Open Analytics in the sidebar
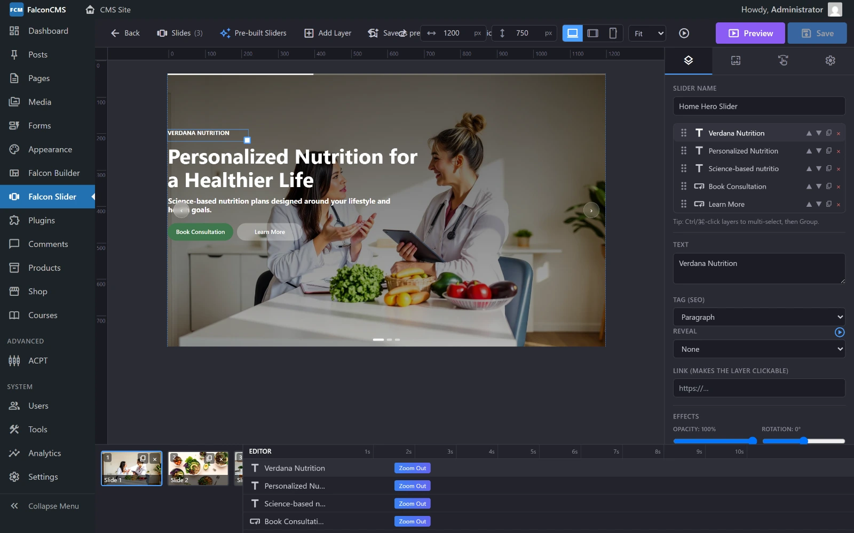This screenshot has width=854, height=533. [48, 453]
